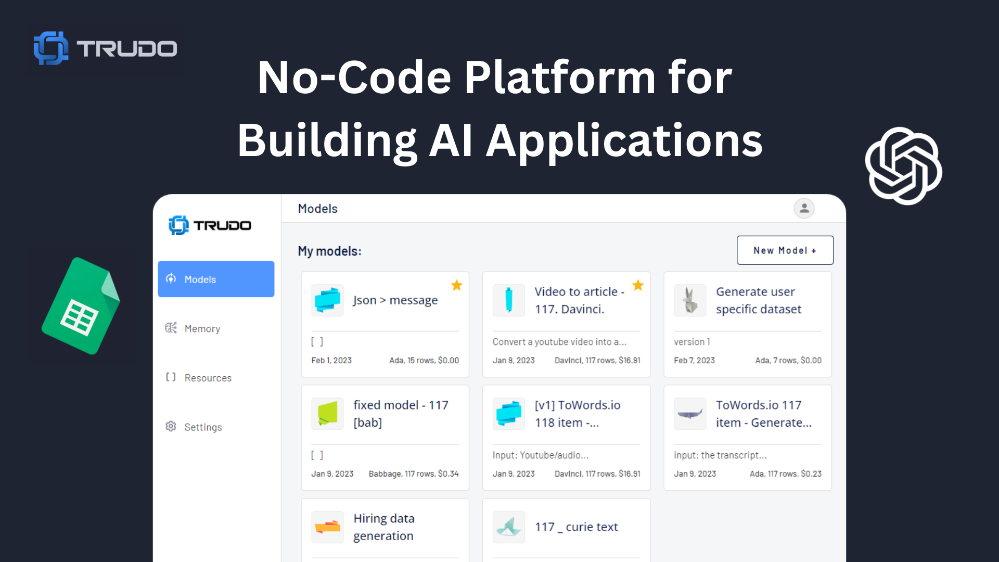Image resolution: width=999 pixels, height=562 pixels.
Task: Click the Json > message model thumbnail
Action: coord(327,300)
